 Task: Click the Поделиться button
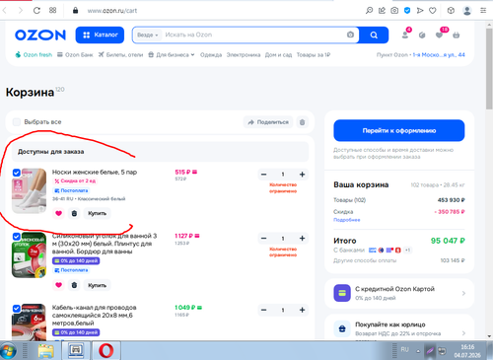(268, 122)
